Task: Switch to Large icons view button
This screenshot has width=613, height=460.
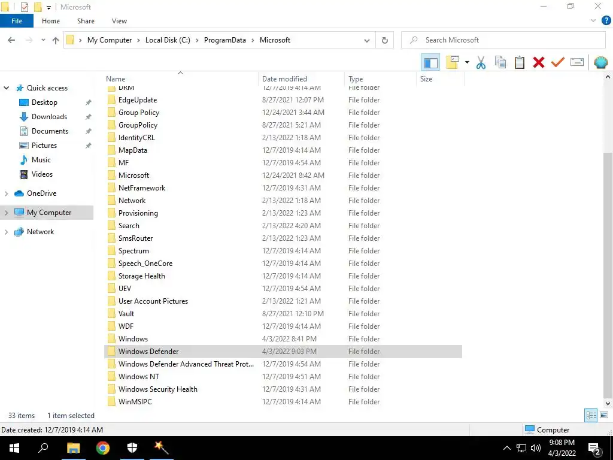Action: click(x=604, y=416)
